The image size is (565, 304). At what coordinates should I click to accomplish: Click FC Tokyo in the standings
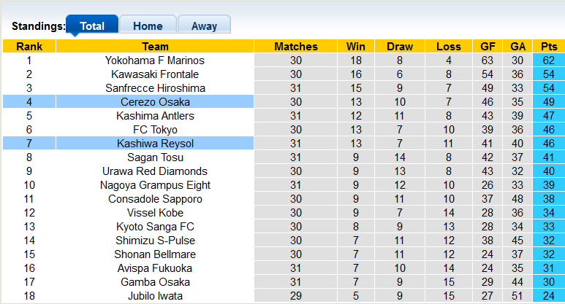click(x=155, y=130)
